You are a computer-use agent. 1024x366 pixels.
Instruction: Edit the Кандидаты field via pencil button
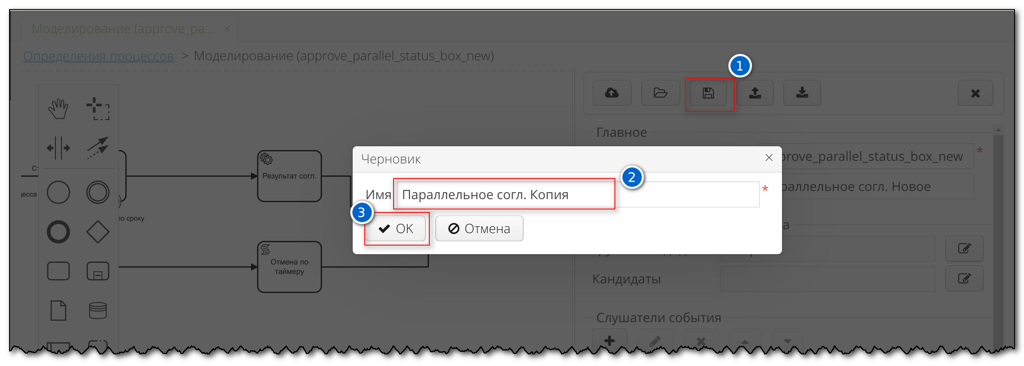[964, 279]
